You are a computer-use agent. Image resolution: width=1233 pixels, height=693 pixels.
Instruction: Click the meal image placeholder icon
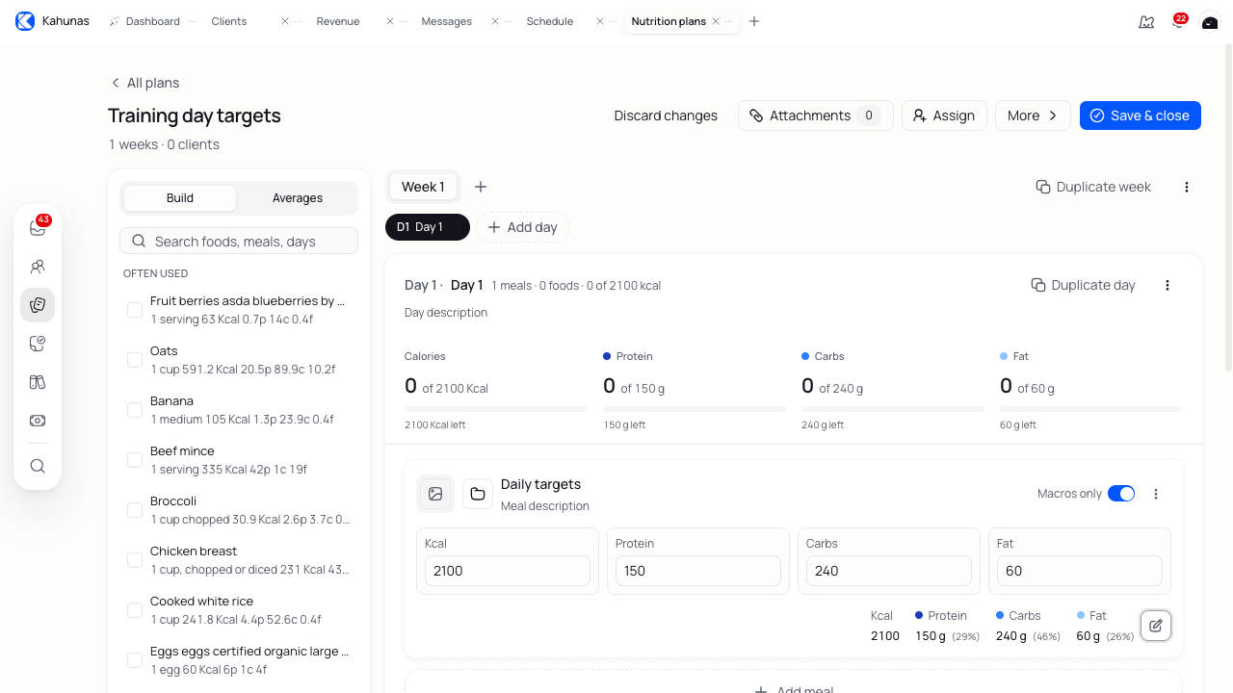pos(435,494)
